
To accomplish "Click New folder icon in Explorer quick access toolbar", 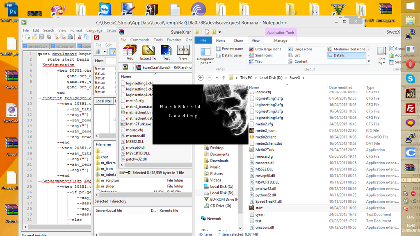I will (x=214, y=32).
